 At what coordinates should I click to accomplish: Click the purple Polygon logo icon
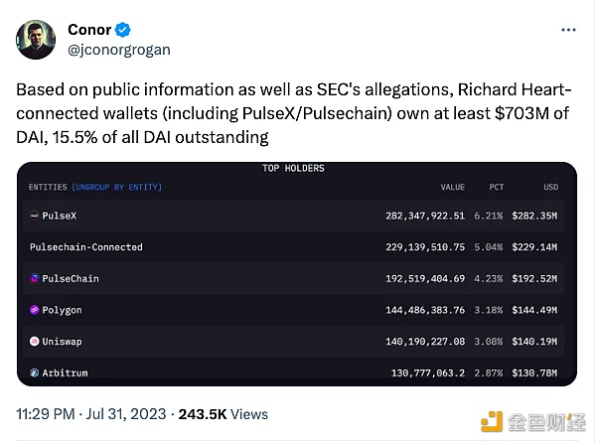pyautogui.click(x=34, y=310)
